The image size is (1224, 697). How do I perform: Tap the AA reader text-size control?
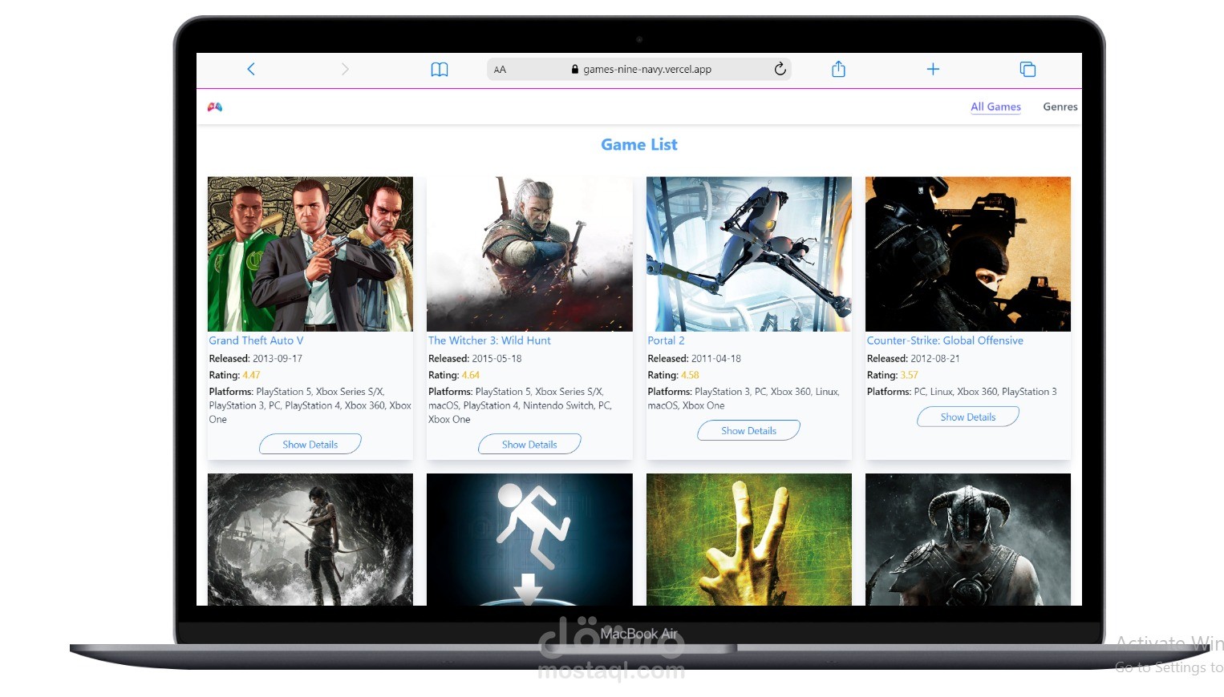500,70
